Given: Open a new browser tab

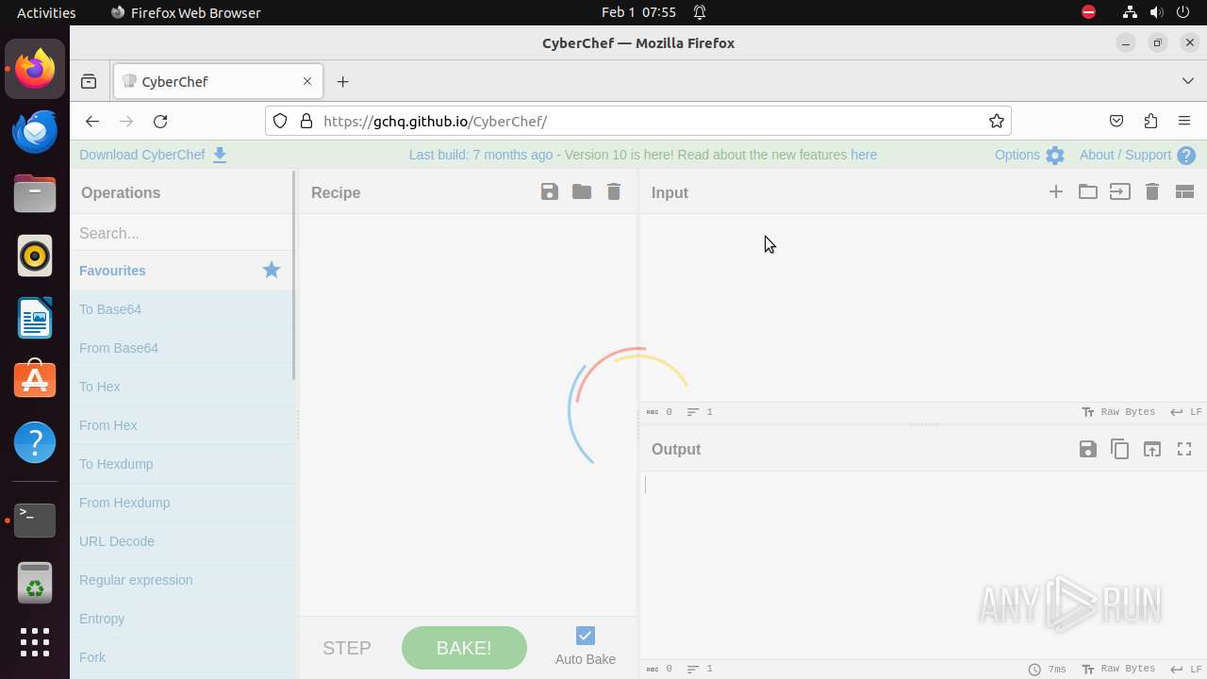Looking at the screenshot, I should point(342,82).
